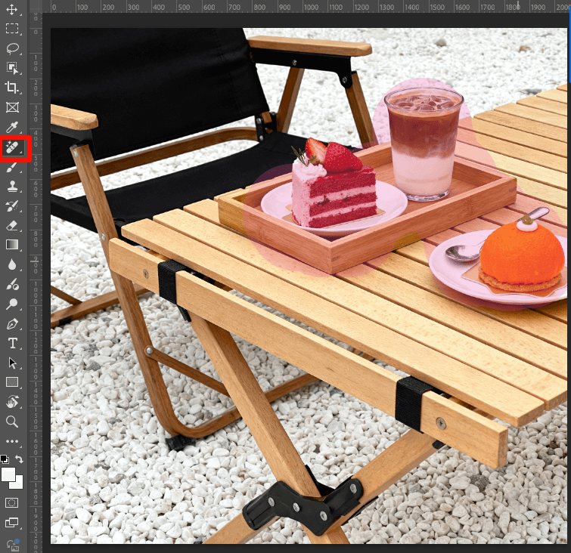Choose the Lasso tool
Viewport: 571px width, 553px height.
coord(12,48)
